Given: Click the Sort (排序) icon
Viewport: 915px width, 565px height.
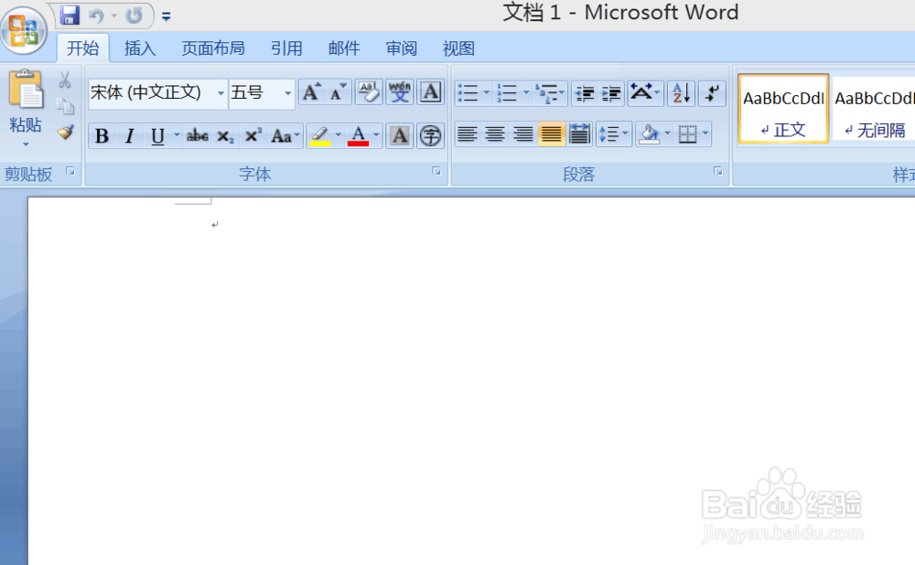Looking at the screenshot, I should point(682,92).
